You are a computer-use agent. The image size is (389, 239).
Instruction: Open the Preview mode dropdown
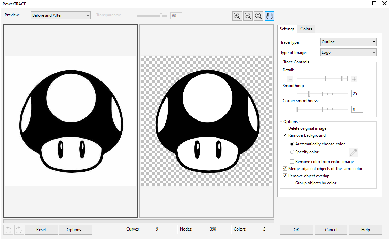tap(61, 15)
